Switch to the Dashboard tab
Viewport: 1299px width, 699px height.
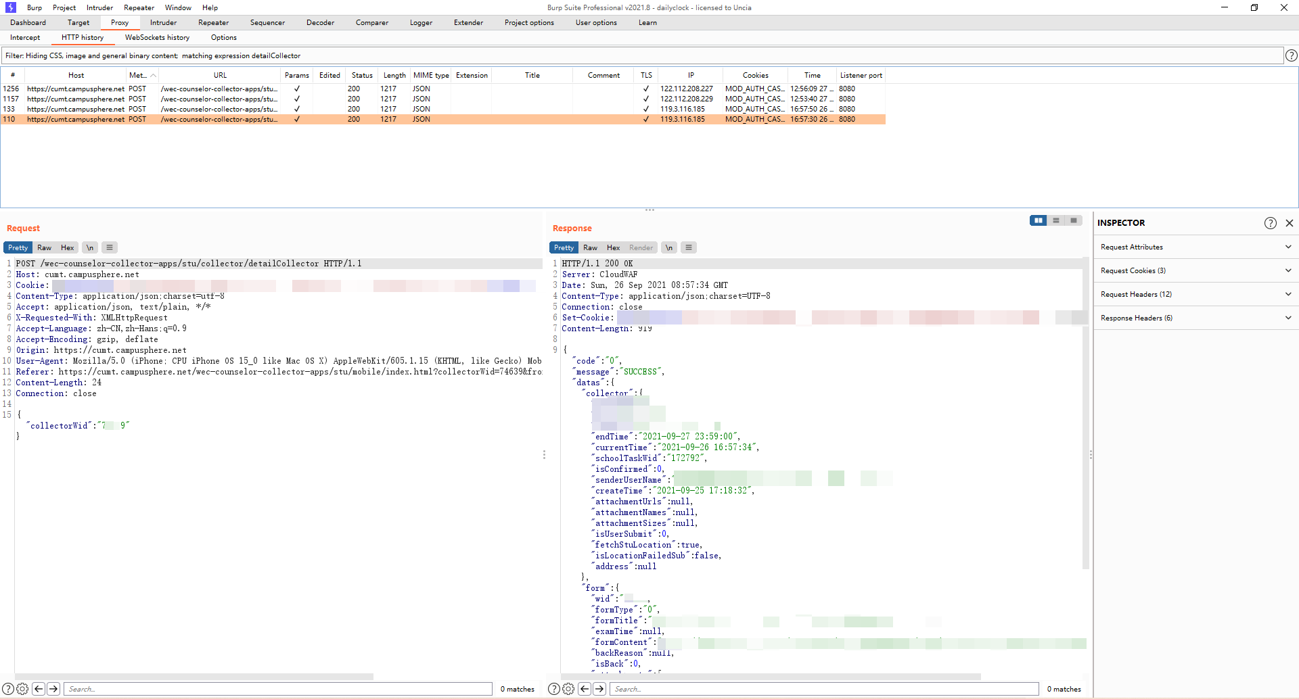click(x=28, y=22)
